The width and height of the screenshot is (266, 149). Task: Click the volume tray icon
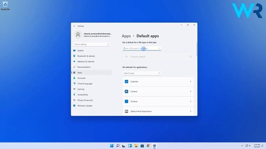point(249,146)
